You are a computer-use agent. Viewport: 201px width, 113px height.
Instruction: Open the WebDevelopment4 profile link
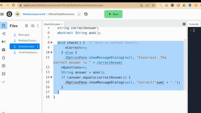click(34, 14)
